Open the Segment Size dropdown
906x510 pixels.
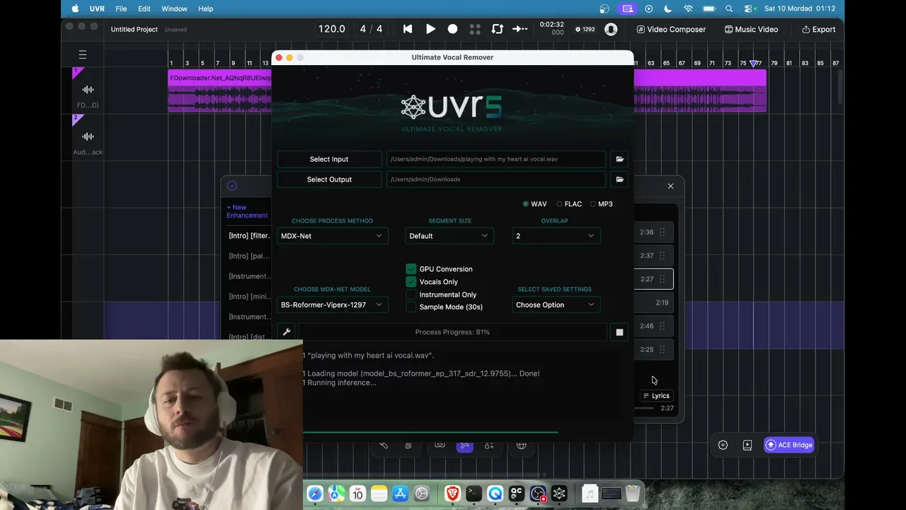[x=449, y=236]
